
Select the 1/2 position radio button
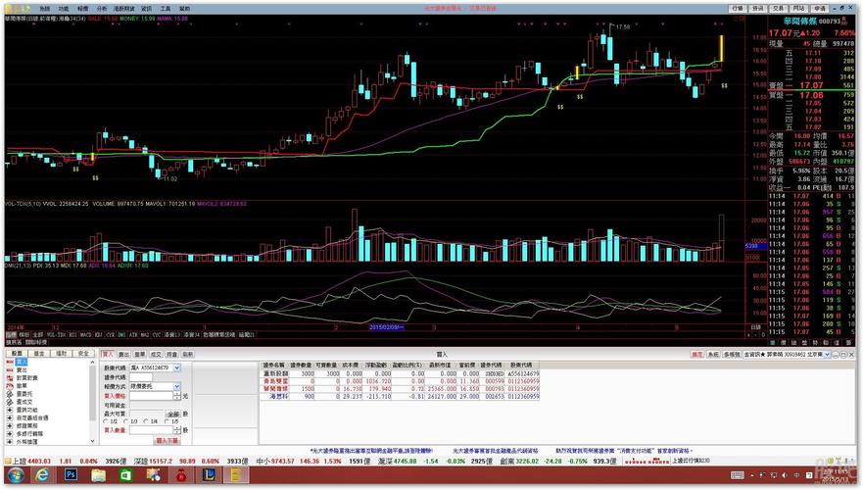point(106,421)
